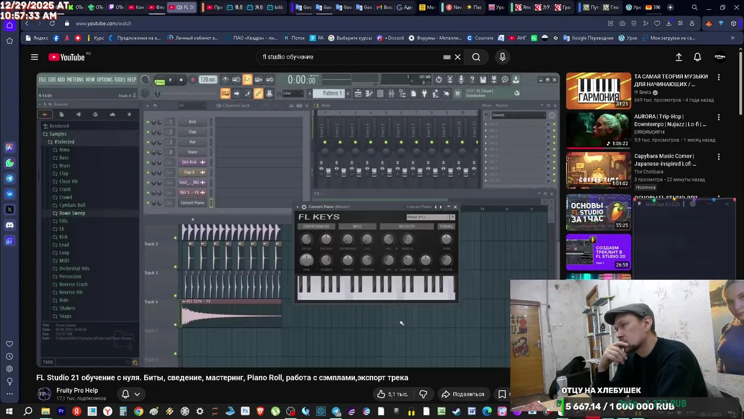The height and width of the screenshot is (419, 744).
Task: Open the FL Studio mixer toolbar icon
Action: pos(391,93)
